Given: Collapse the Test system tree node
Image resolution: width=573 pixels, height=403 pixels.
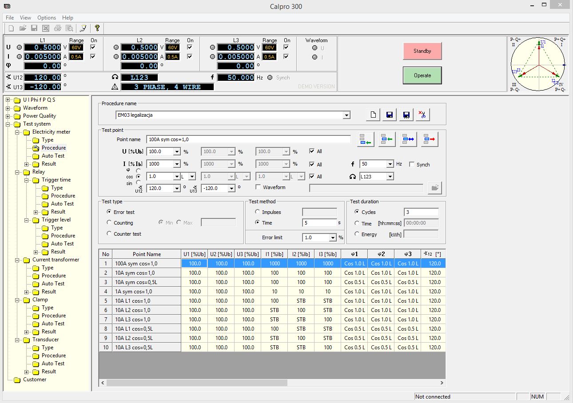Looking at the screenshot, I should pos(8,124).
